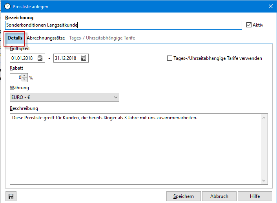Screen dimensions: 277x203
Task: Decrease the Rabatt percentage with down arrow
Action: (24, 79)
